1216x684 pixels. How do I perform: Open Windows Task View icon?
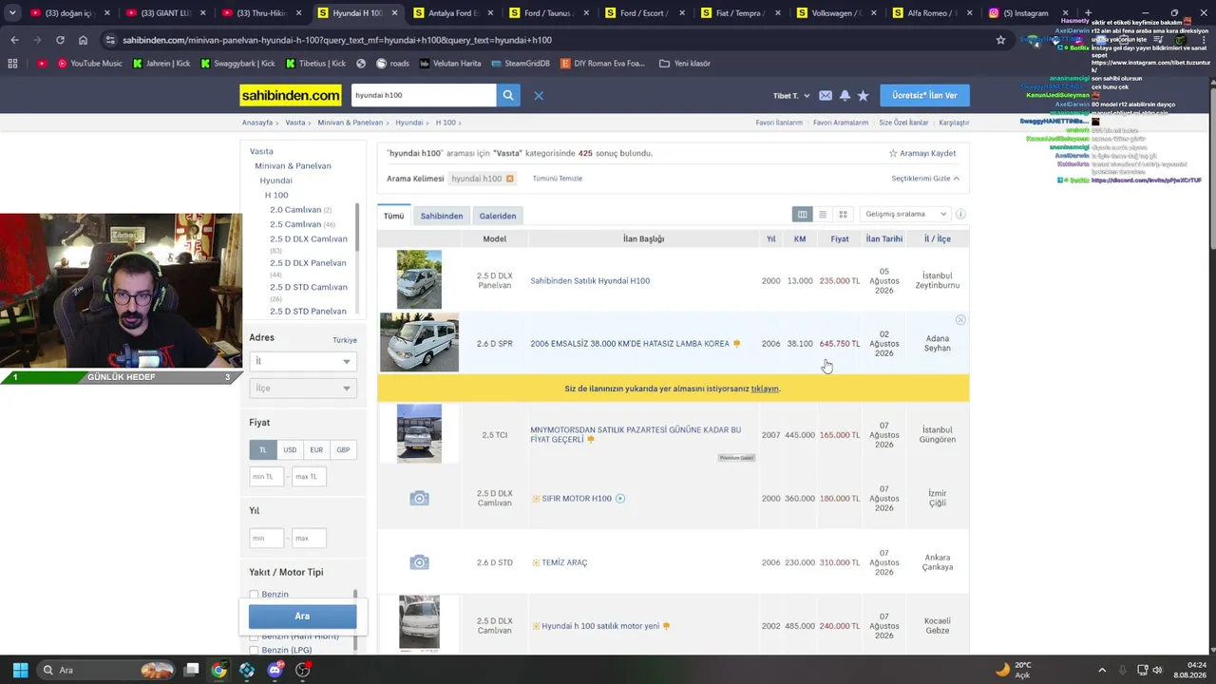pos(191,670)
